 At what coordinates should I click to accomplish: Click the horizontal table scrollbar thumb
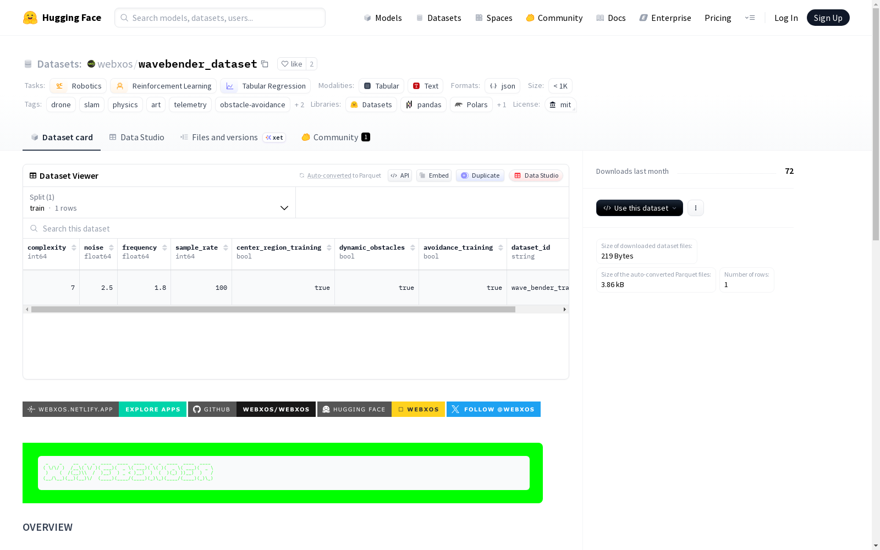click(x=273, y=310)
